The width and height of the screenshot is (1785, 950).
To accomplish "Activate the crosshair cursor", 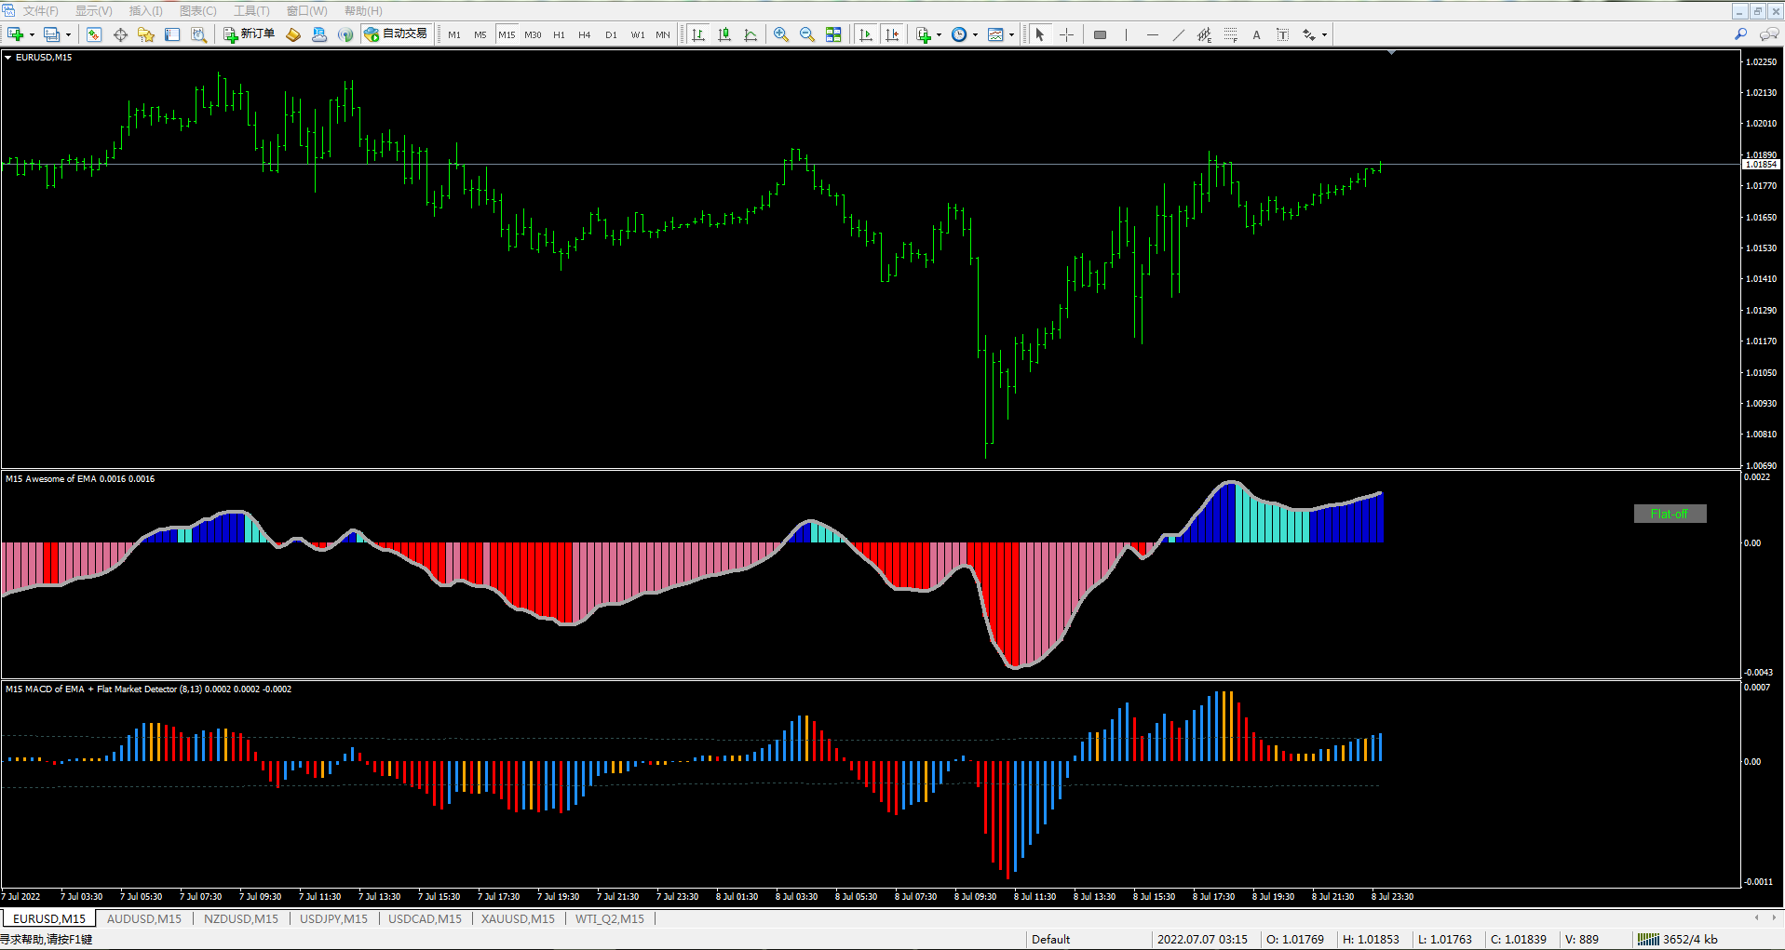I will (1066, 34).
